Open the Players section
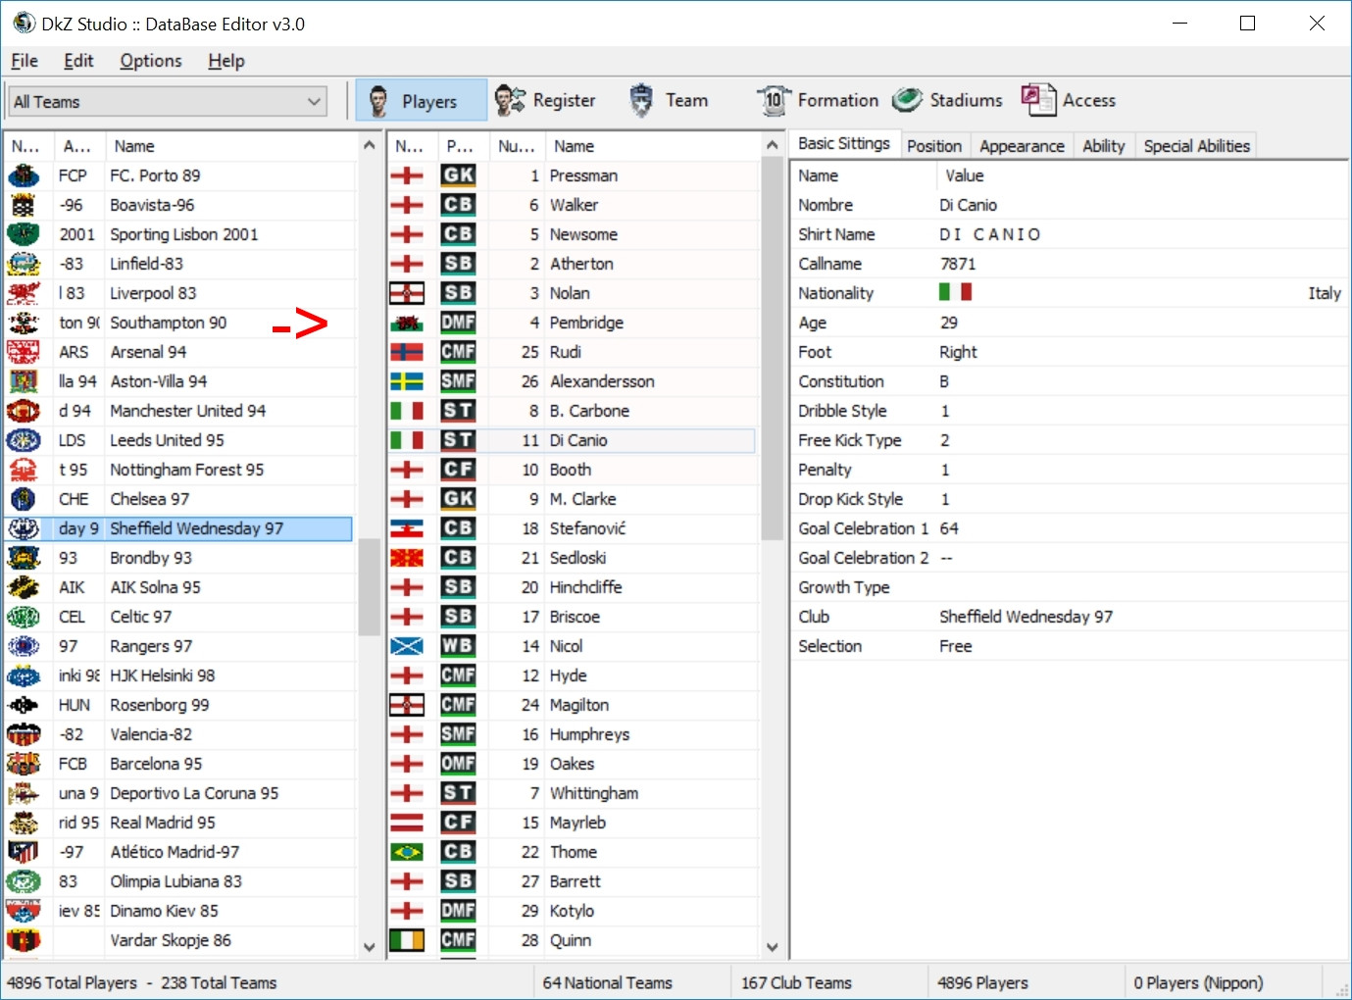Screen dimensions: 1352x1000 [421, 100]
